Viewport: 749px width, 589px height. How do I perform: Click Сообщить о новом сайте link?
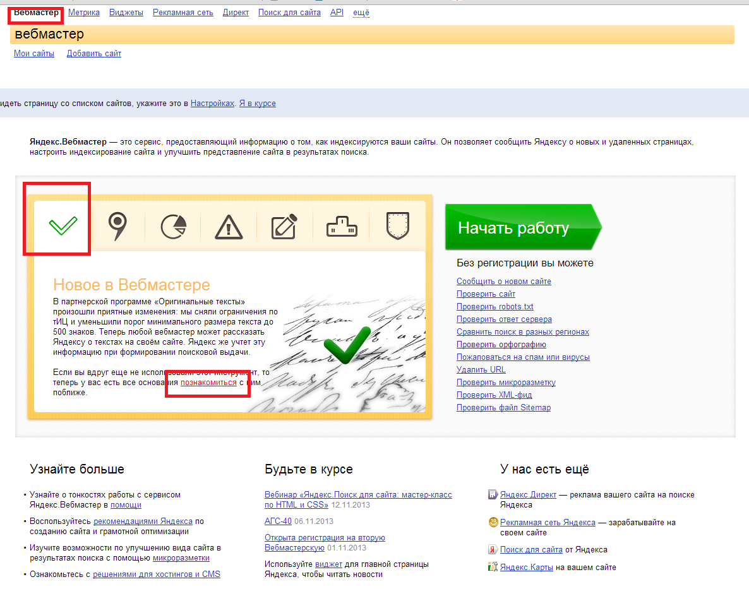click(x=504, y=282)
